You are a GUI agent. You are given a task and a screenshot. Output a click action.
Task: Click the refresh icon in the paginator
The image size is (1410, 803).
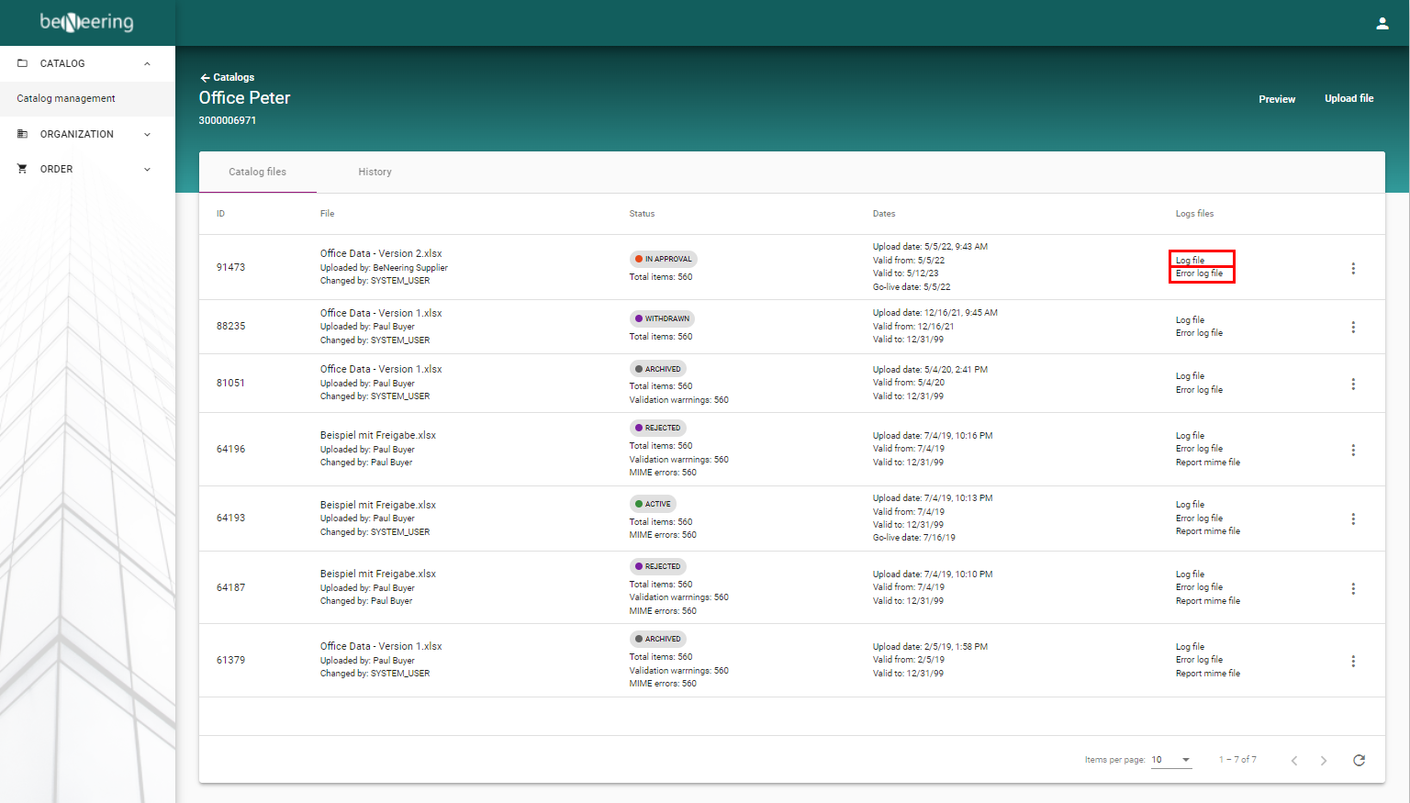(1360, 760)
